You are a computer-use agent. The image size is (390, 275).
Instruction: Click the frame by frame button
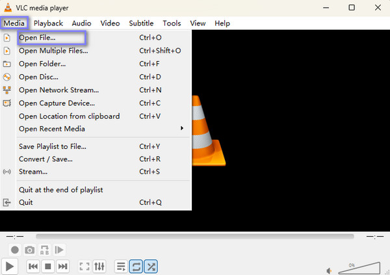point(59,250)
